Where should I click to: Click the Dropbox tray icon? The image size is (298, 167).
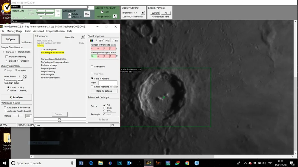pos(255,163)
